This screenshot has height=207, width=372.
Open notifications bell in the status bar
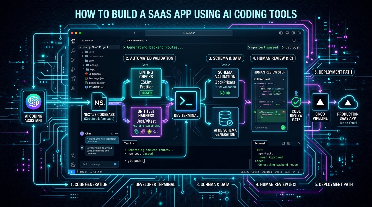[300, 172]
